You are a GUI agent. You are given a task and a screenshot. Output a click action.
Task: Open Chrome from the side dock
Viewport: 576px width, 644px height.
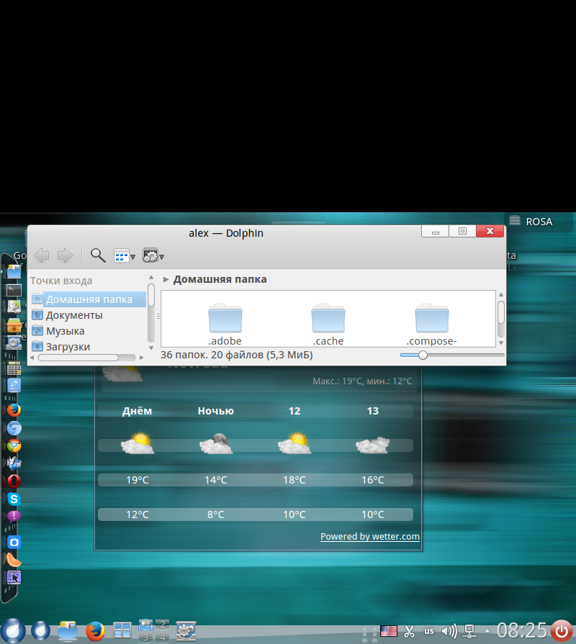pyautogui.click(x=14, y=445)
